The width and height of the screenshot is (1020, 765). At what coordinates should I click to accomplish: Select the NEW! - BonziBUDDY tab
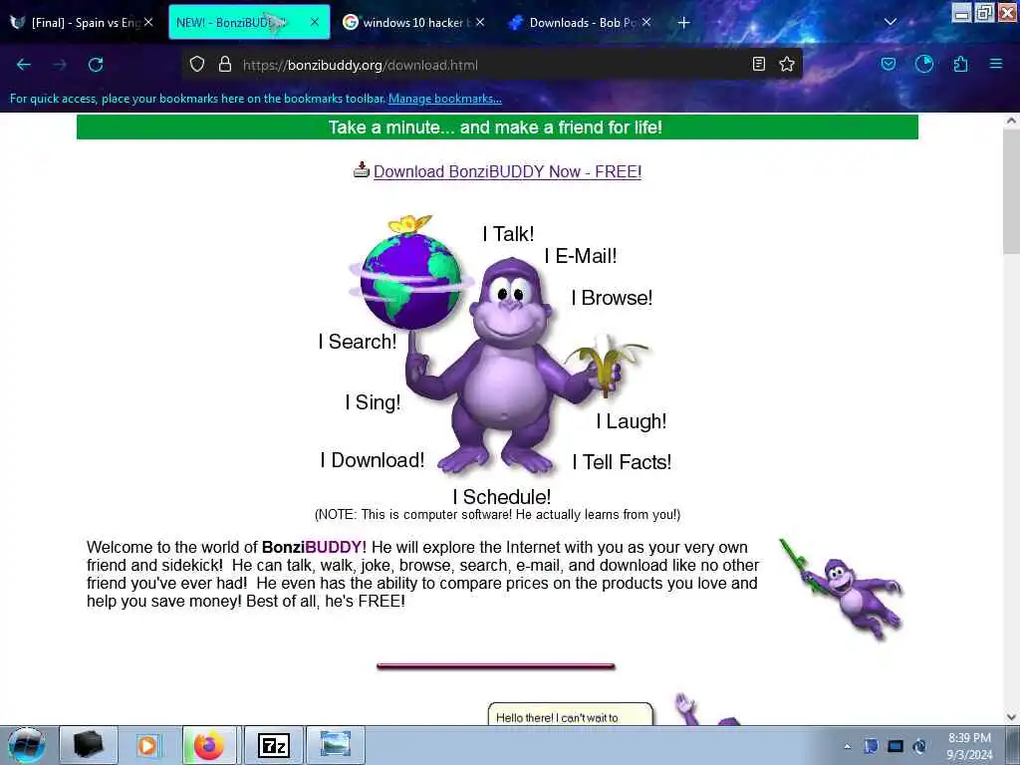(249, 22)
